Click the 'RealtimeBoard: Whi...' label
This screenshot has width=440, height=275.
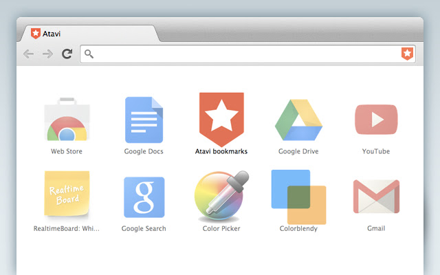pyautogui.click(x=67, y=228)
